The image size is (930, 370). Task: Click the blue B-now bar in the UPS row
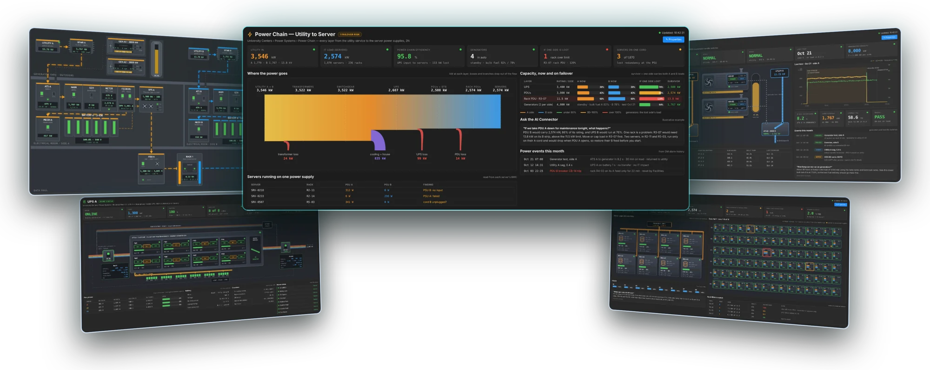613,87
